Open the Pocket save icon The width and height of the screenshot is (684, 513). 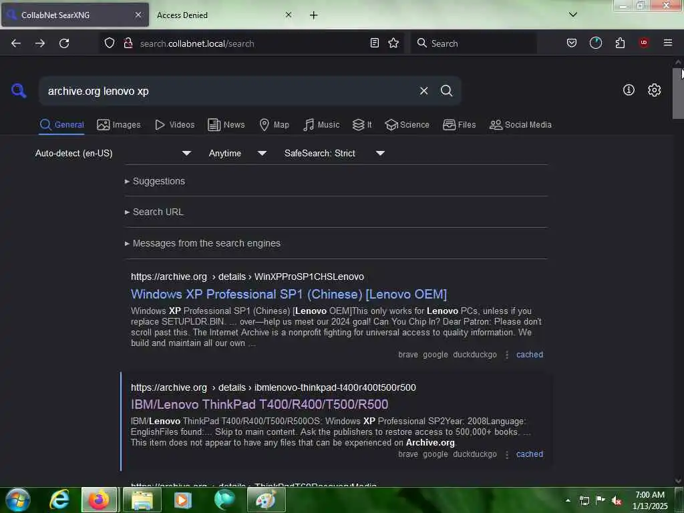(x=572, y=43)
